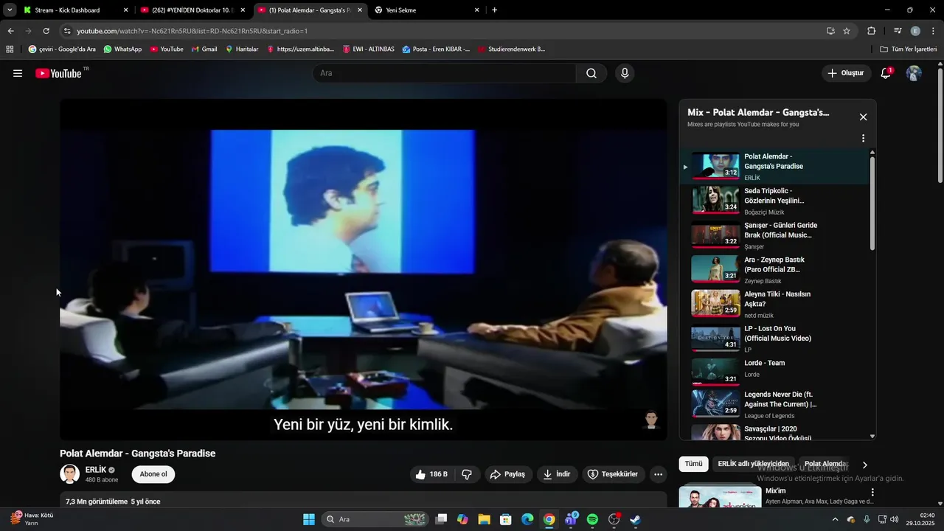Show hidden system tray icons
Image resolution: width=944 pixels, height=531 pixels.
835,519
